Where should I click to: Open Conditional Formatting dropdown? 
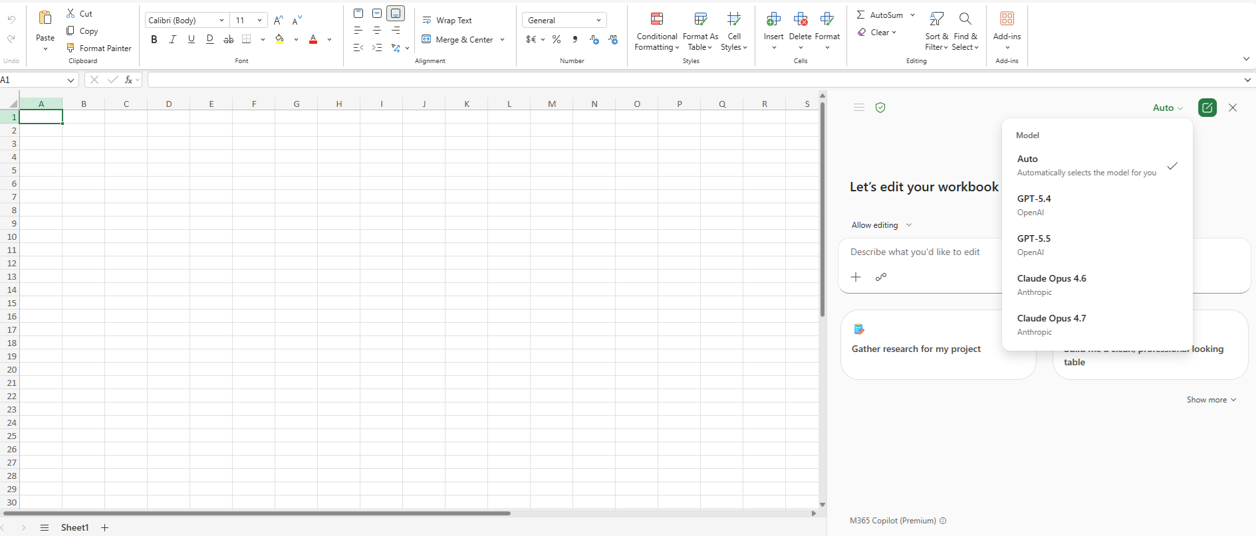[x=657, y=31]
